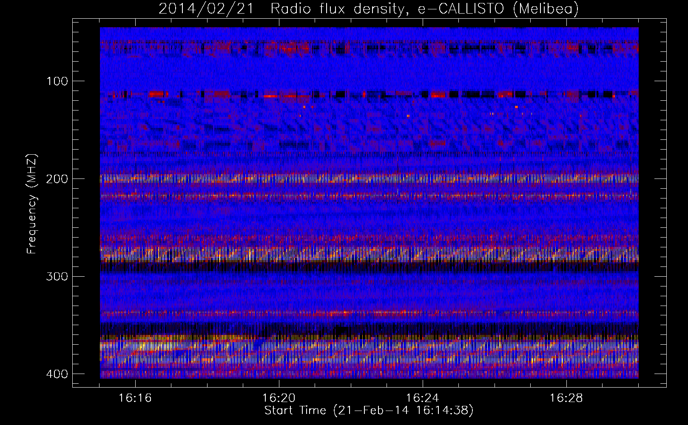Click the plot title '2014/02/21 Radio flux density, e-CALLISTO (Melibea)'
Viewport: 688px width, 425px height.
369,8
